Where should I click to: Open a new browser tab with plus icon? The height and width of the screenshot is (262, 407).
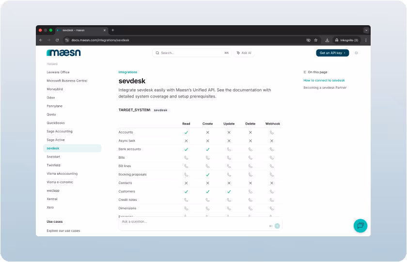(112, 30)
